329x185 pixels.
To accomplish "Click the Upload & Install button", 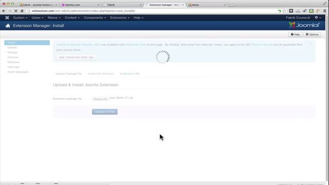I will [x=104, y=112].
